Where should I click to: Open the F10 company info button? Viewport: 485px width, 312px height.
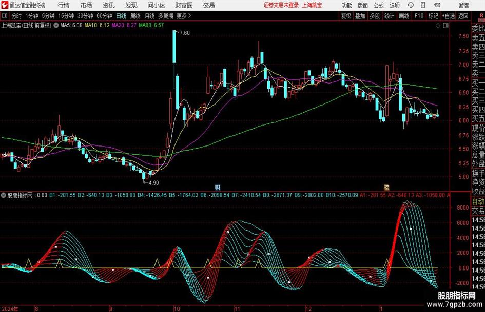click(x=419, y=16)
